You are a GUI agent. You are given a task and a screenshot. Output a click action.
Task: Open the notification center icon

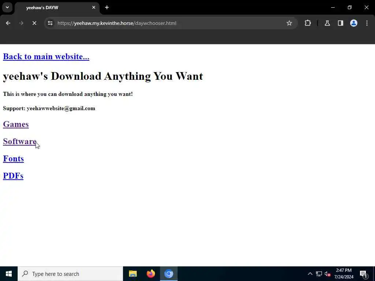(364, 274)
